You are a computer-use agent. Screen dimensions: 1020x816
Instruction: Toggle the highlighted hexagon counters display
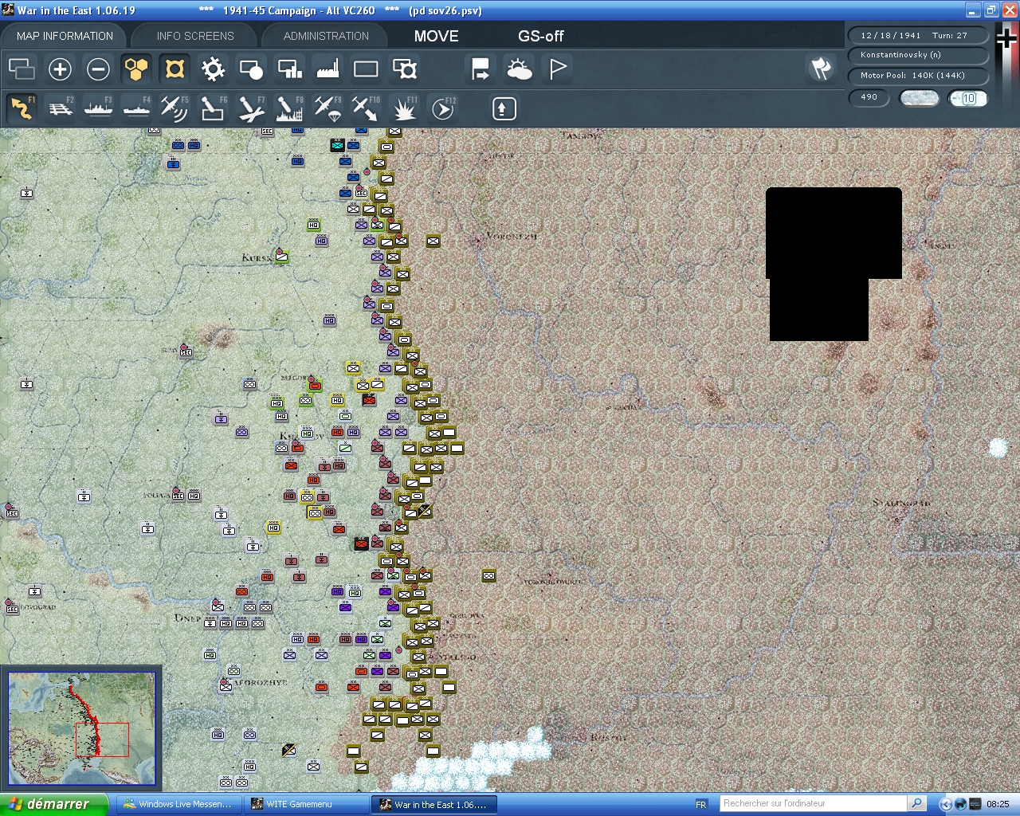[x=136, y=69]
